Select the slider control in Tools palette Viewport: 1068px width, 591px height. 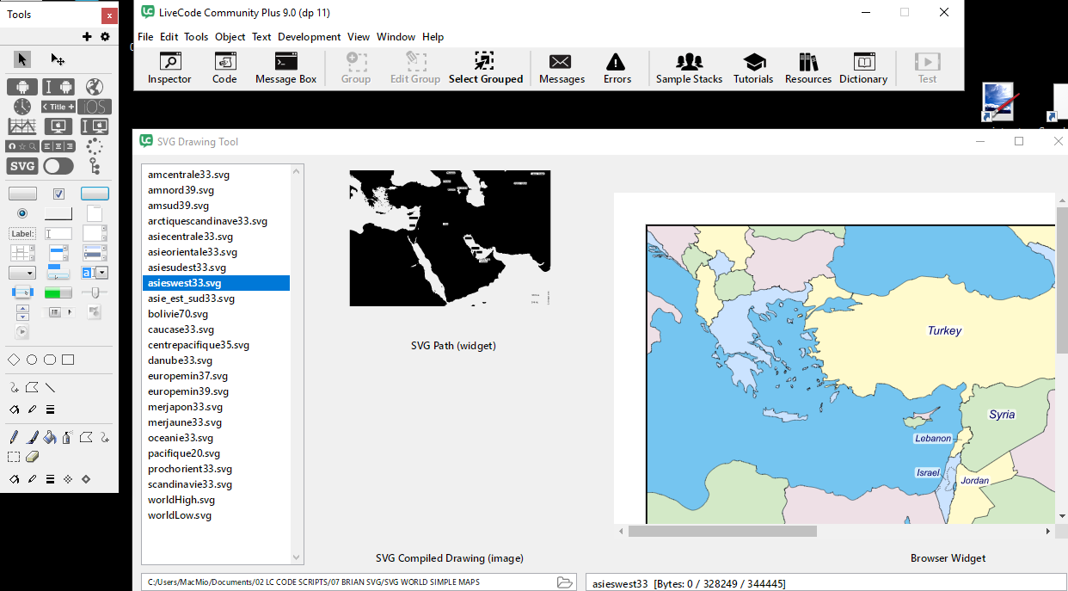(95, 292)
